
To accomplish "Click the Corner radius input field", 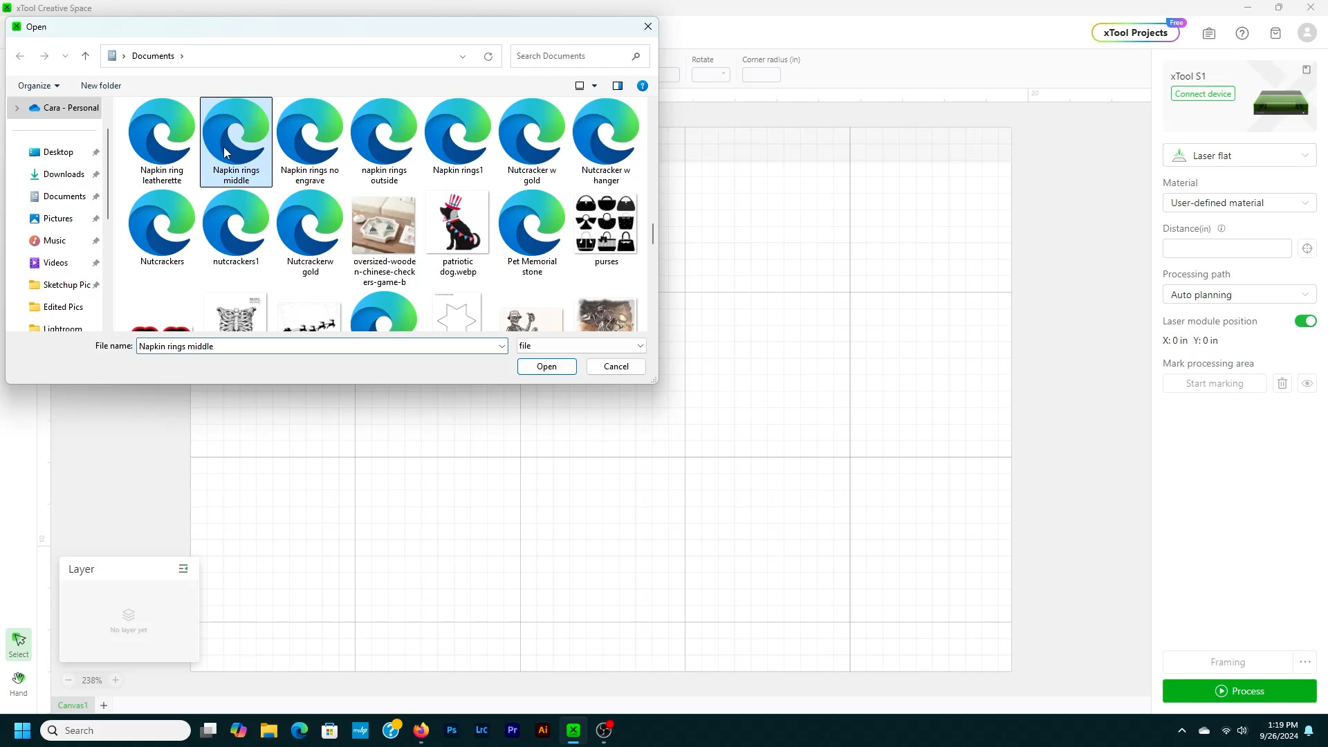I will [762, 75].
